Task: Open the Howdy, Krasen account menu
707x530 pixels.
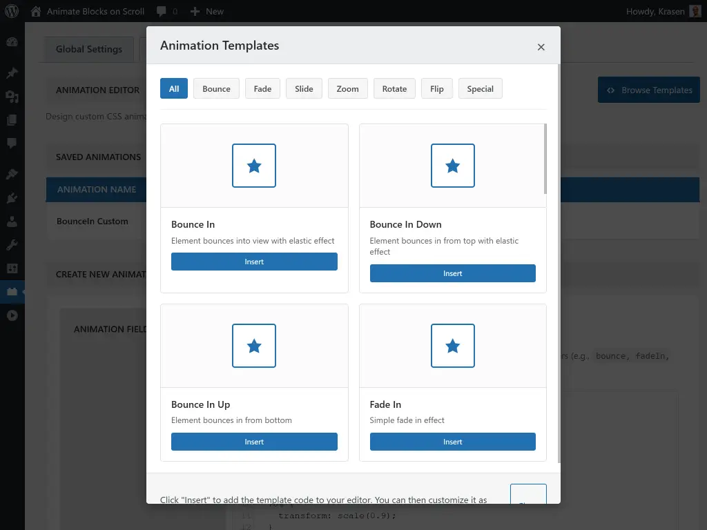Action: pyautogui.click(x=656, y=11)
